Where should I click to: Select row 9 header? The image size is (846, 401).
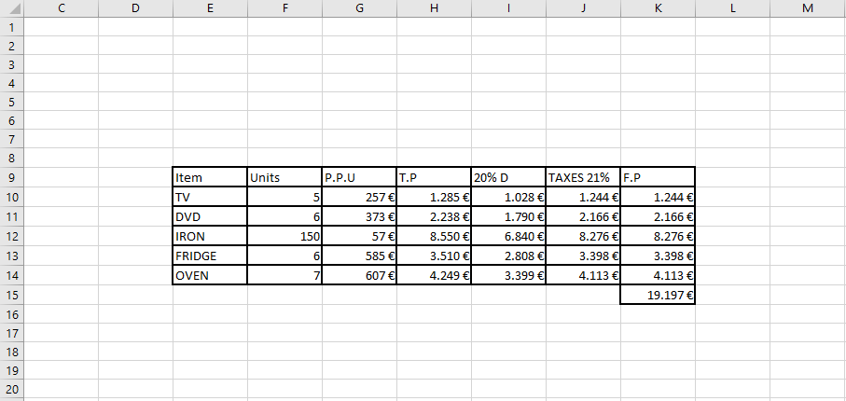(11, 177)
